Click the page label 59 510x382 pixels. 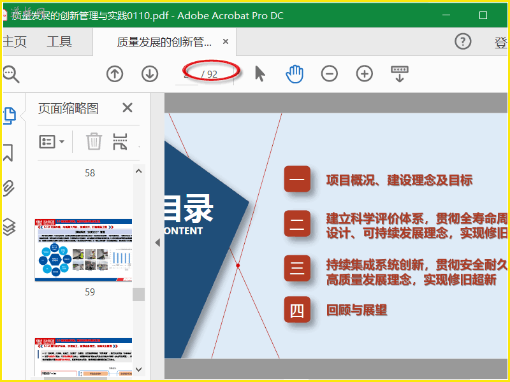click(x=90, y=292)
